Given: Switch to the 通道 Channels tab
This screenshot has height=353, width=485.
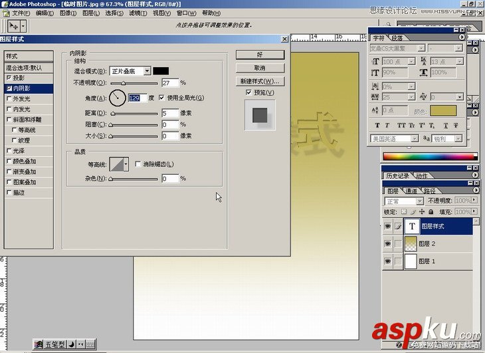Looking at the screenshot, I should click(411, 191).
